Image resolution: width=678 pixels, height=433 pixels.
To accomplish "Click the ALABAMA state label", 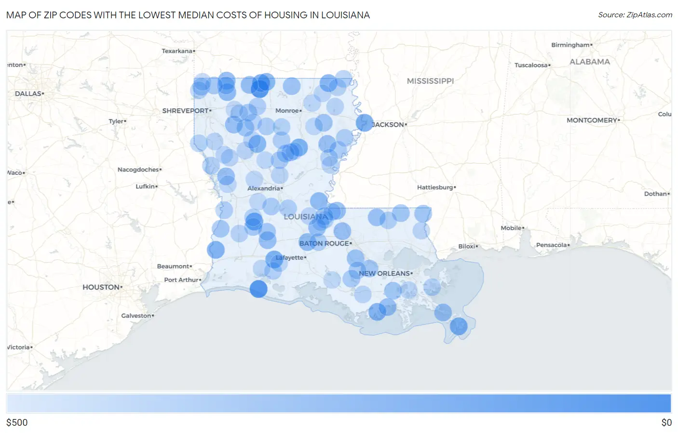I will click(x=590, y=62).
